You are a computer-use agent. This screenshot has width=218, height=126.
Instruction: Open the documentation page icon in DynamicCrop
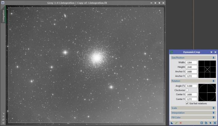pyautogui.click(x=206, y=123)
